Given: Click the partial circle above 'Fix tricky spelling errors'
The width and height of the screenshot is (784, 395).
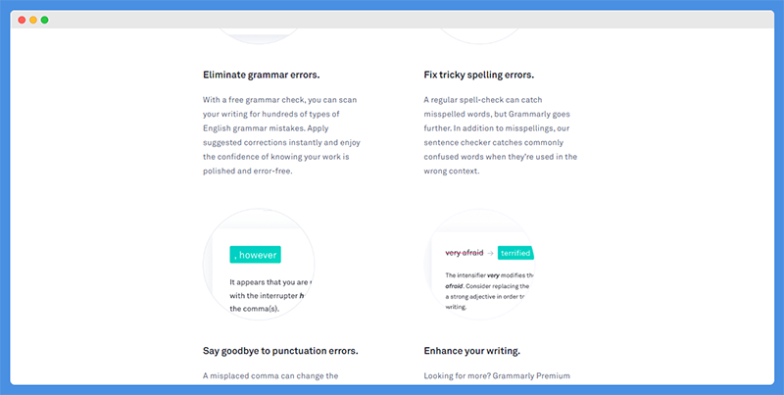Looking at the screenshot, I should (479, 36).
